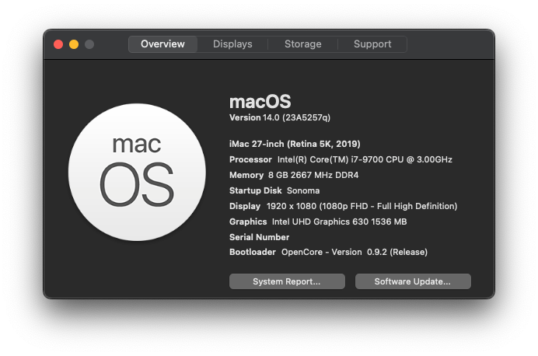Click the Software Update... button
Screen dimensions: 538x356
[x=413, y=281]
